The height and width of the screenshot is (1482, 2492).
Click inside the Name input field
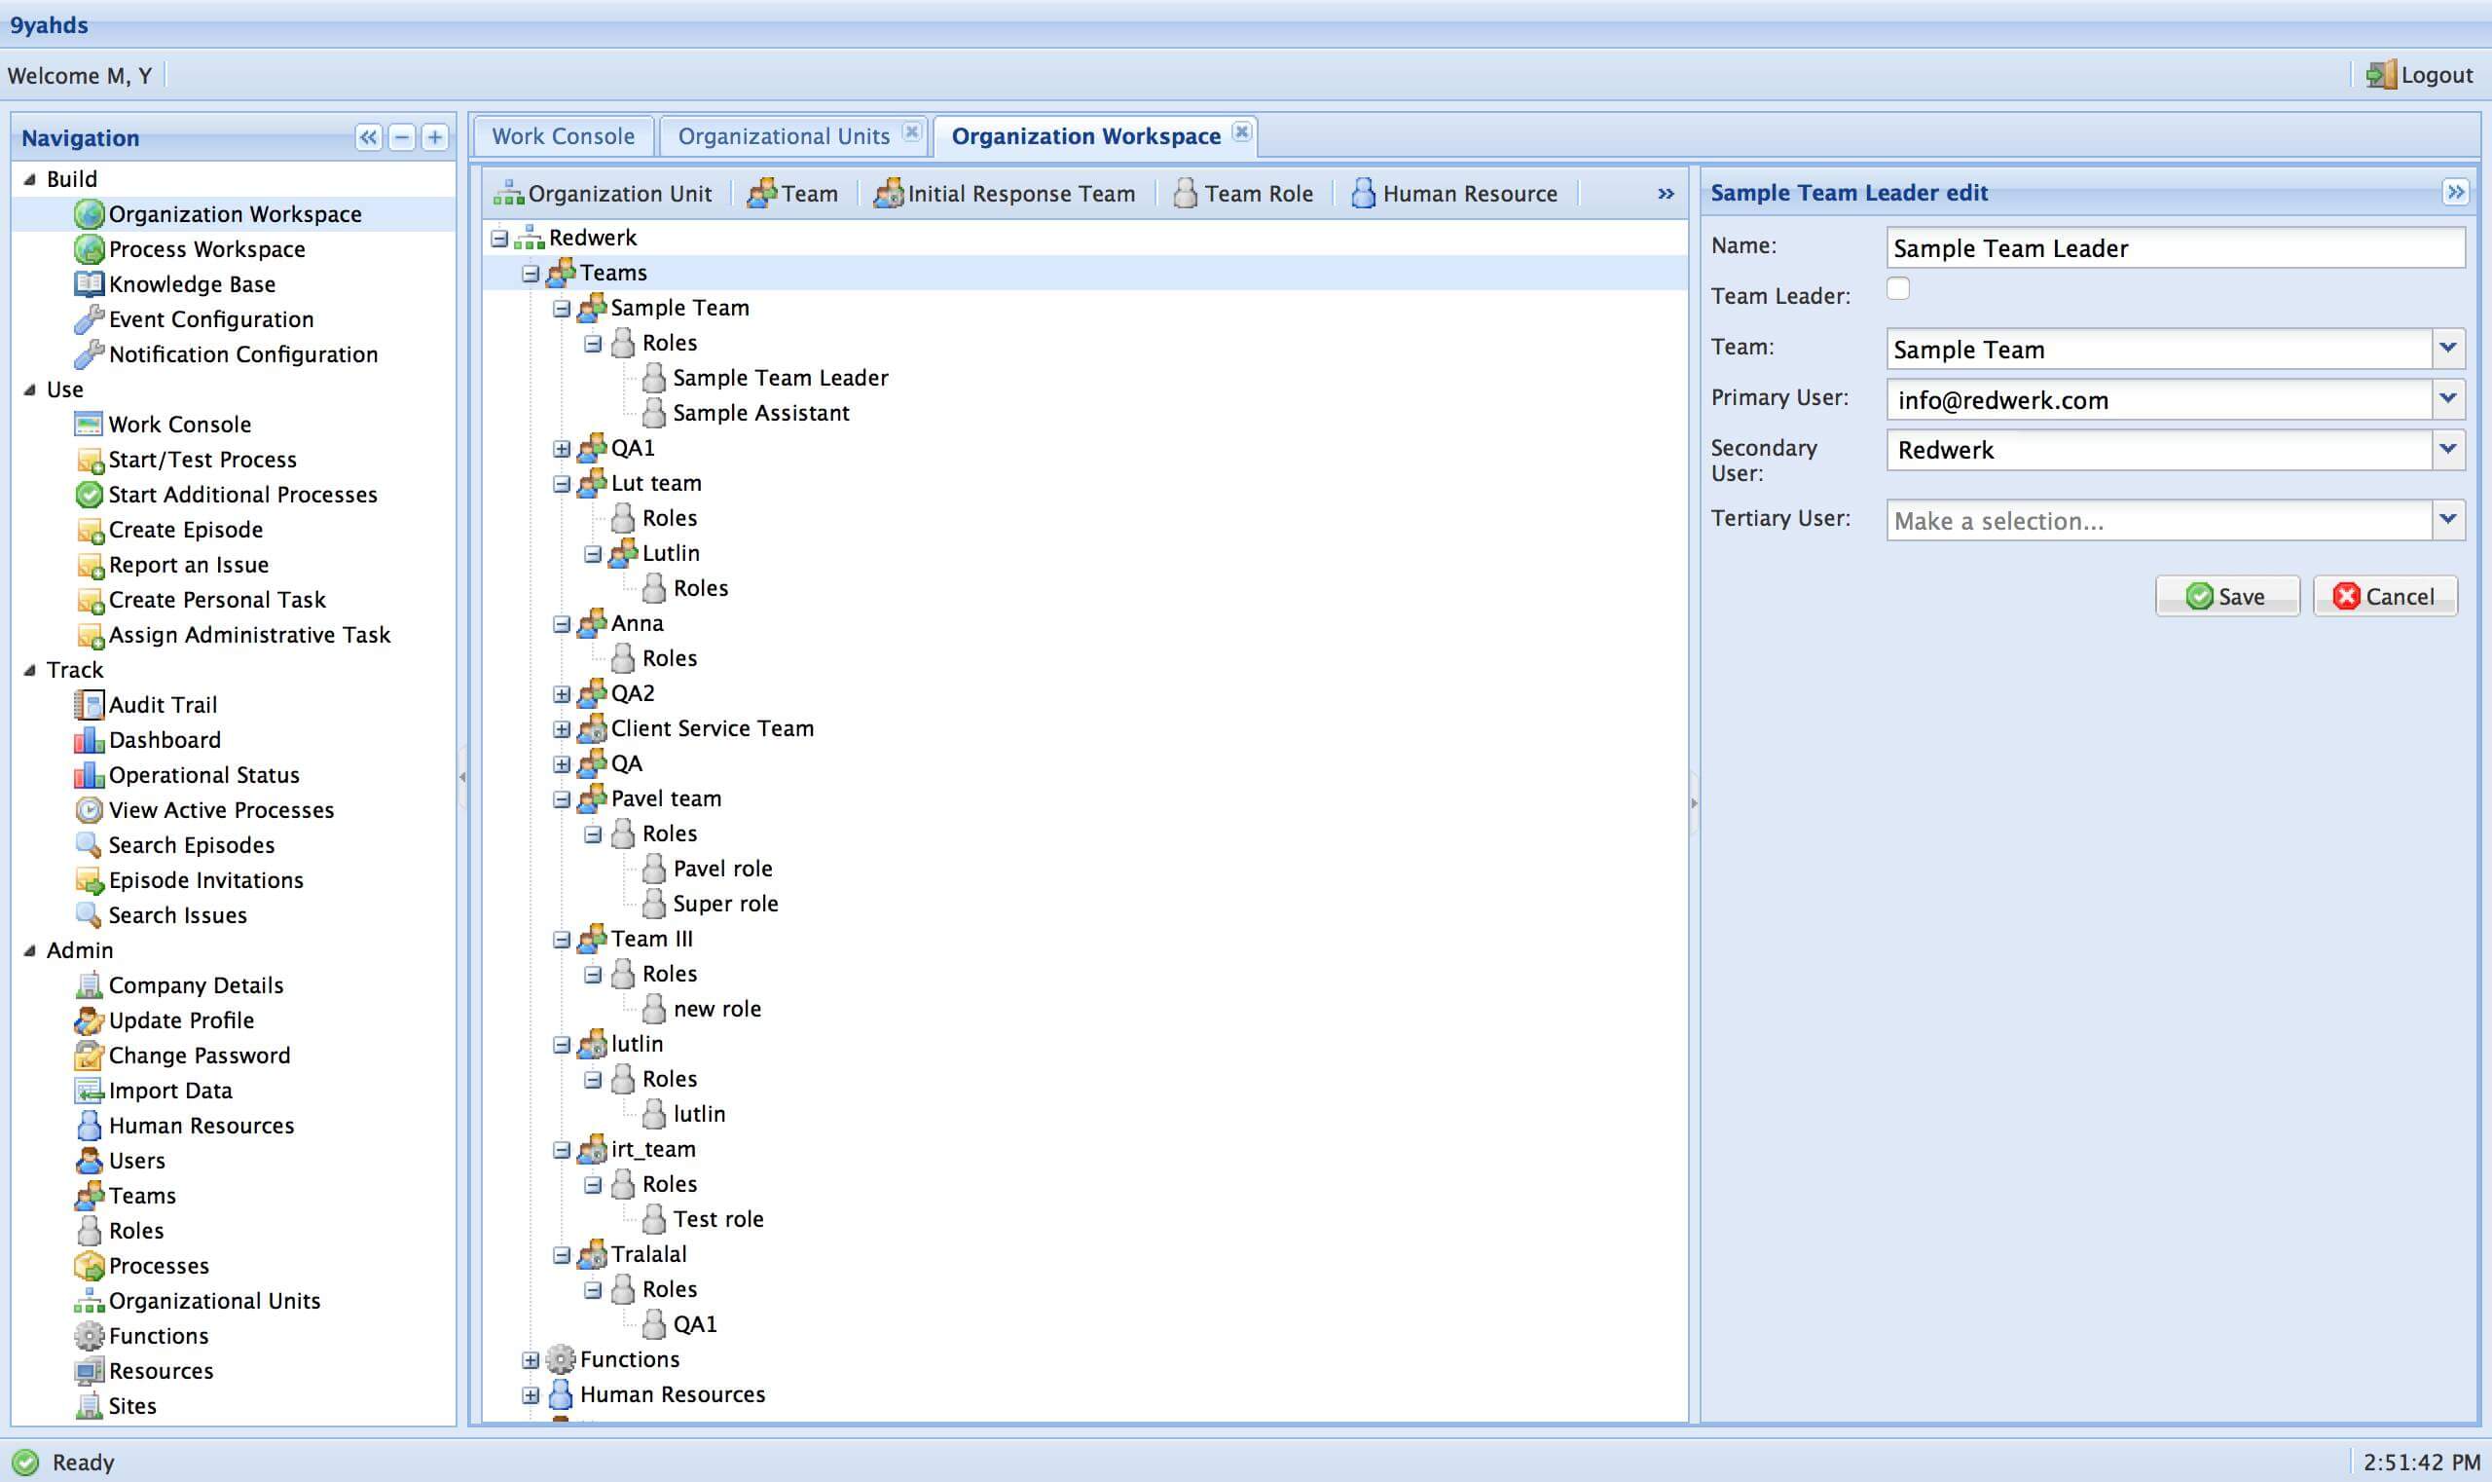pos(2176,248)
